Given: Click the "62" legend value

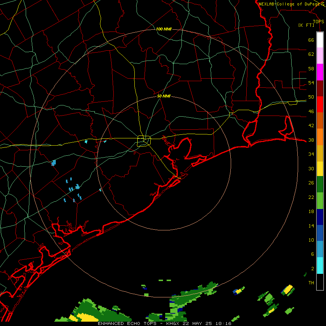Looking at the screenshot, I should [x=311, y=54].
